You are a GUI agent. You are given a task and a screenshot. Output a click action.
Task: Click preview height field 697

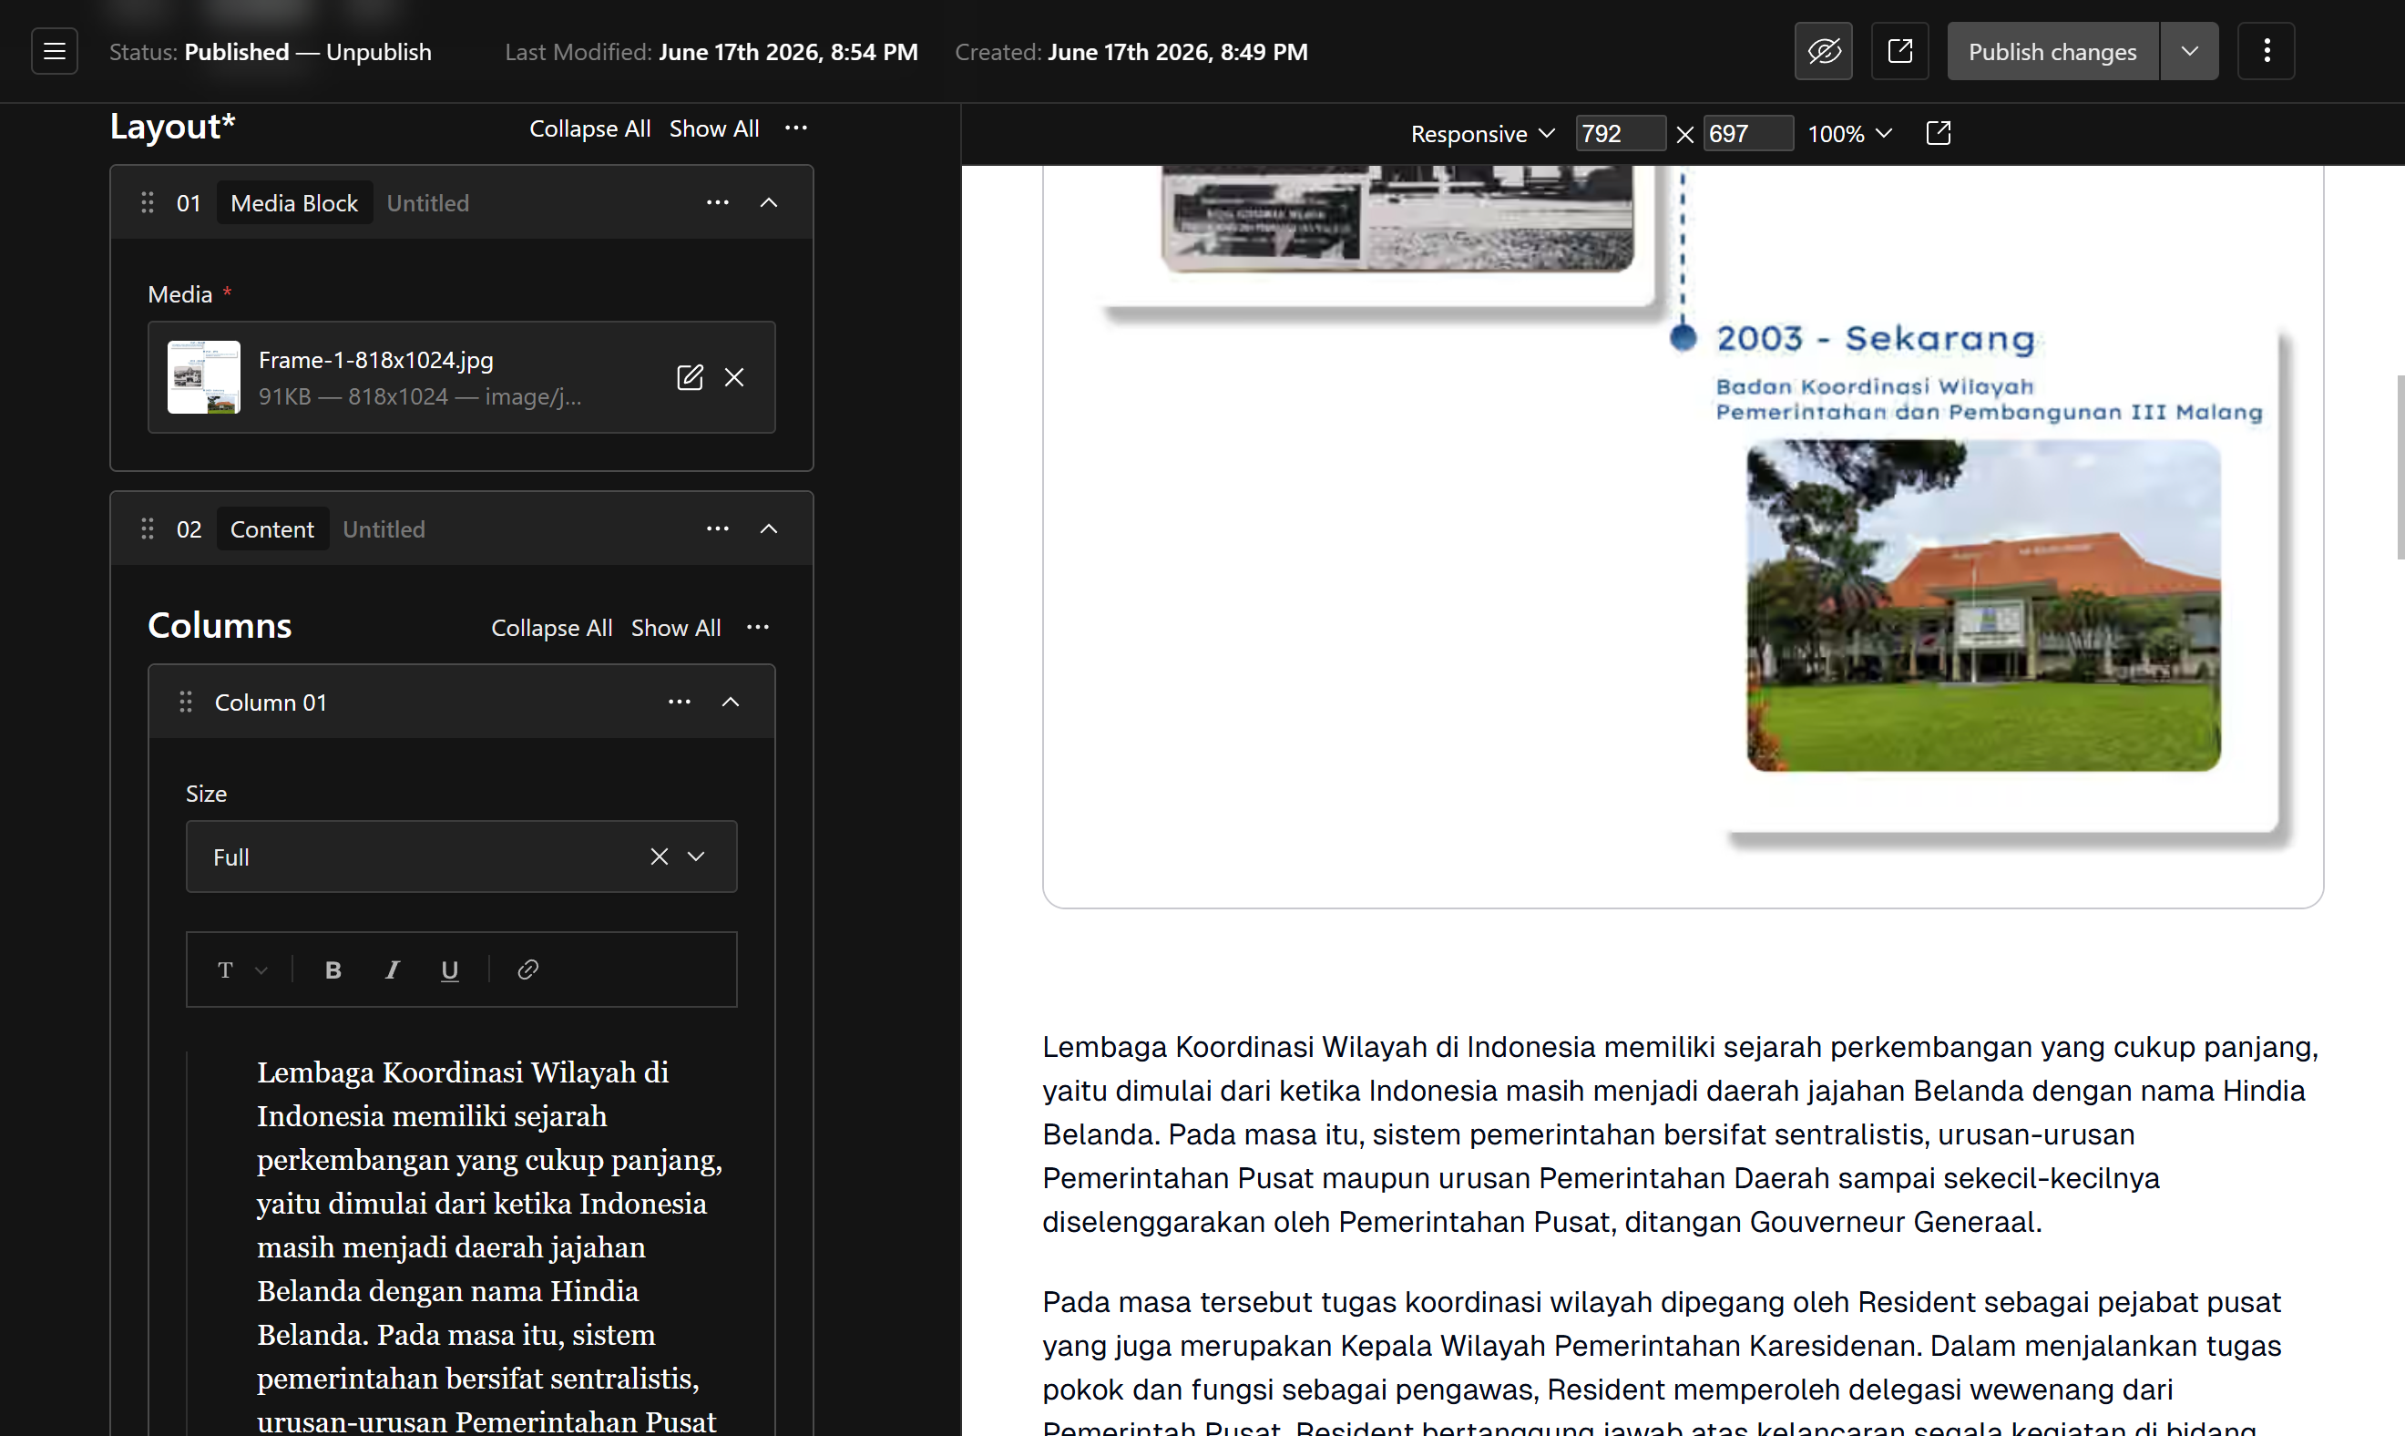tap(1748, 134)
